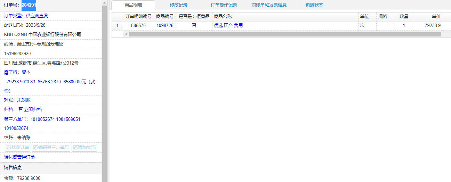Open the 商品明细 tab
451x182 pixels.
(x=134, y=5)
